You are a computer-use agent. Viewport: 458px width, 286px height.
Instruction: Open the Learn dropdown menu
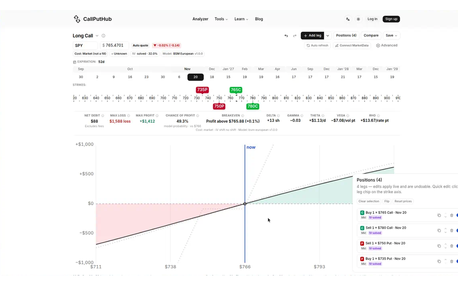(x=241, y=19)
